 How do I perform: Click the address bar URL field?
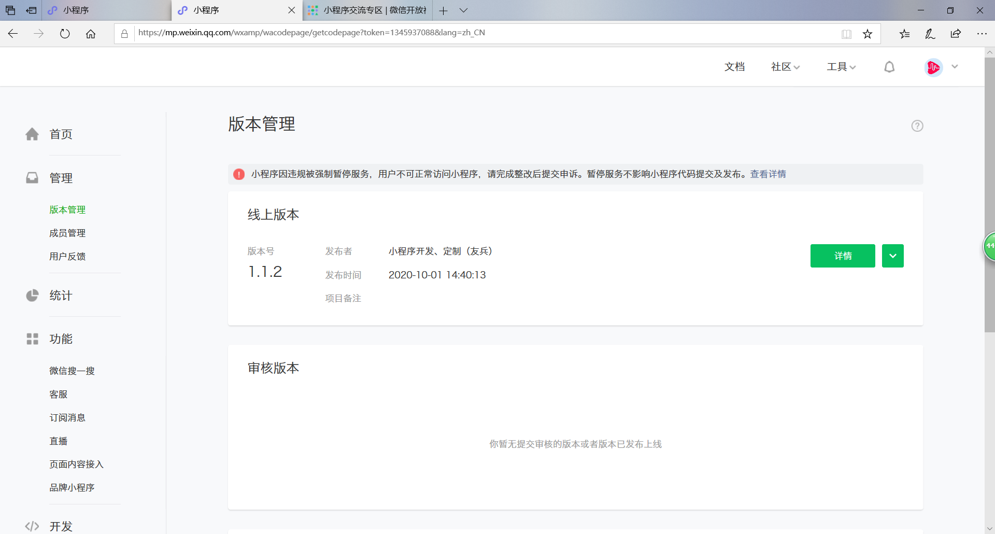click(486, 33)
